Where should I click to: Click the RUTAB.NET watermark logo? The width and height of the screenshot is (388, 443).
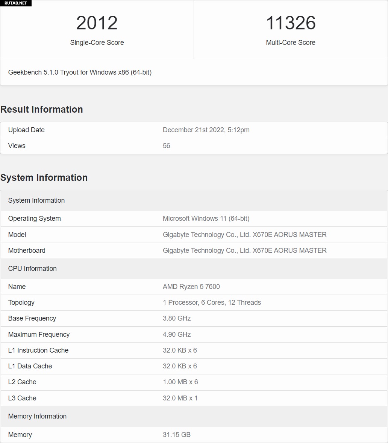(15, 3)
